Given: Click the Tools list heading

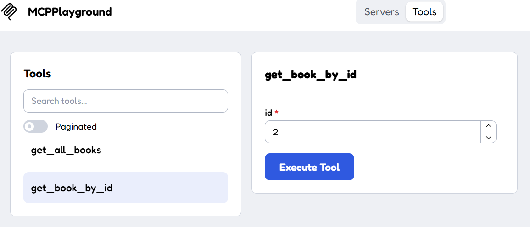Looking at the screenshot, I should coord(37,74).
